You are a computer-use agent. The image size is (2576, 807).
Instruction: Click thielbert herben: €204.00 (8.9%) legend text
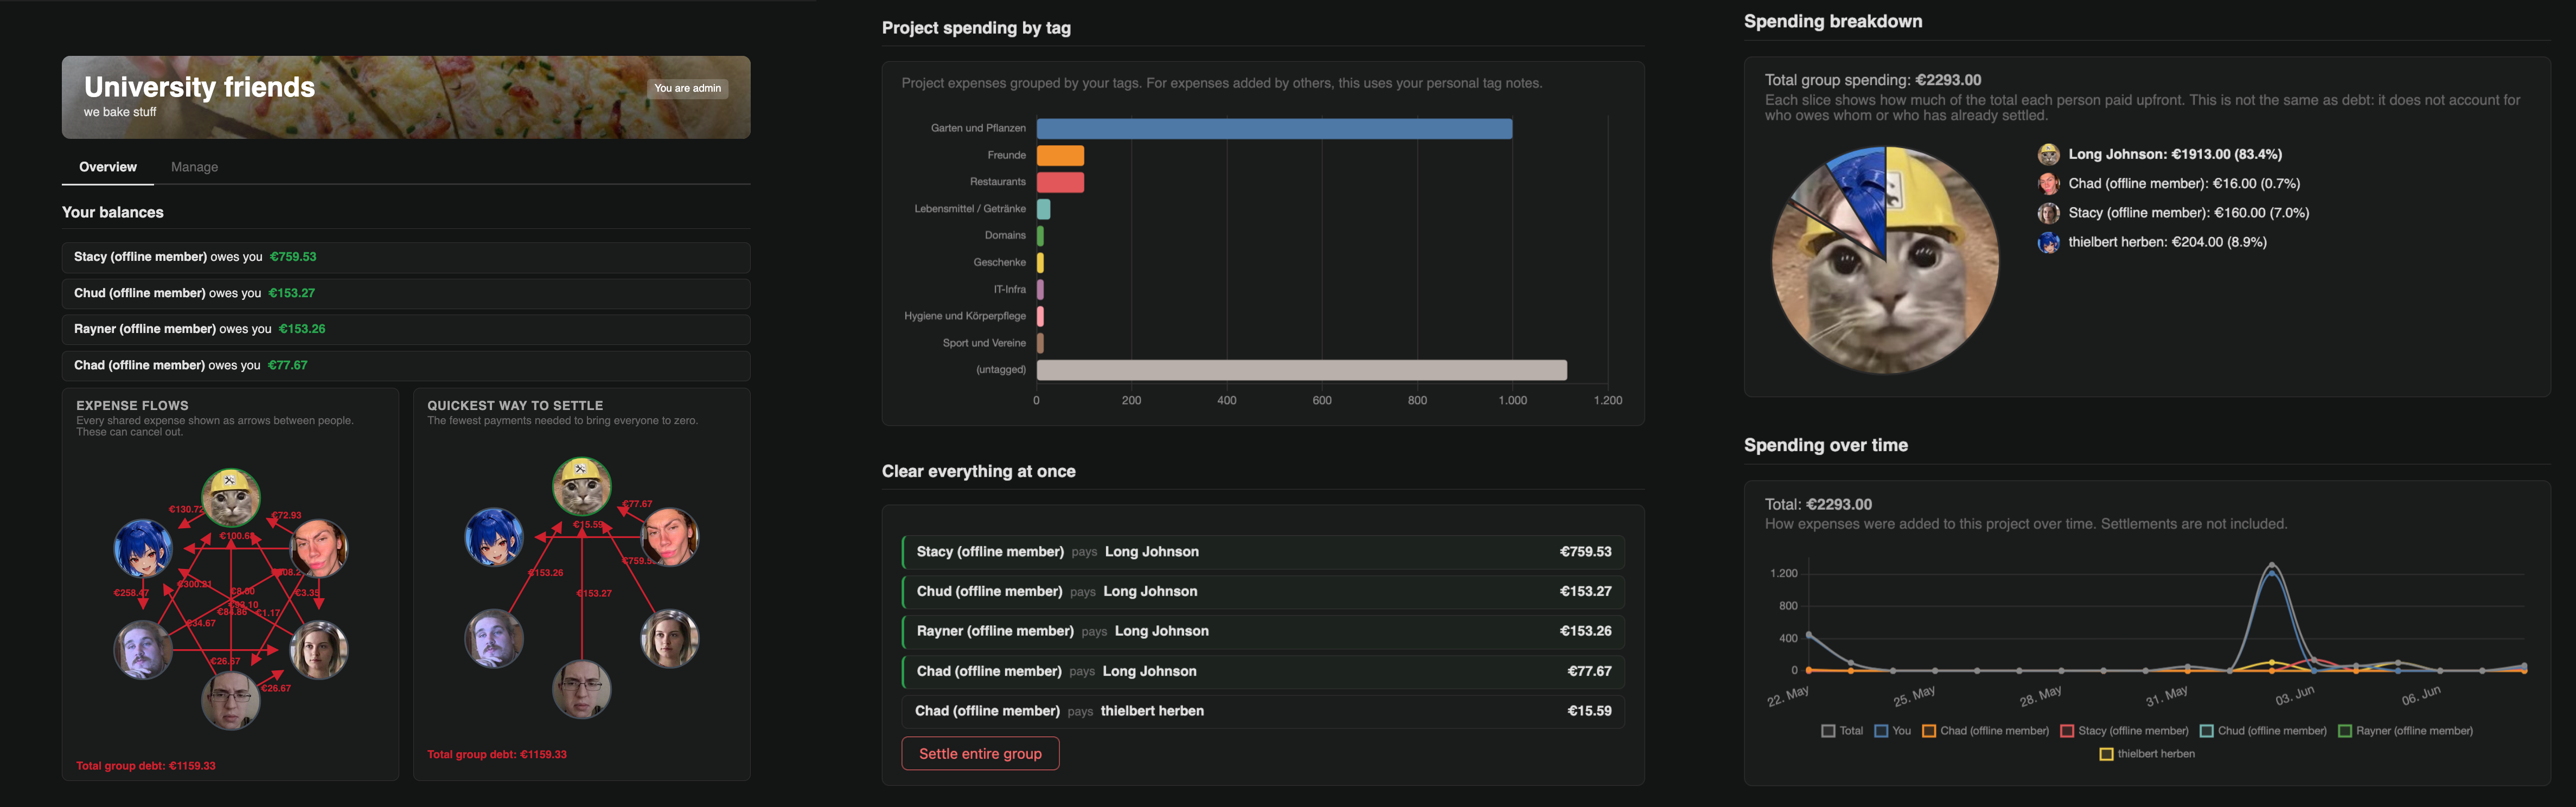[2167, 242]
